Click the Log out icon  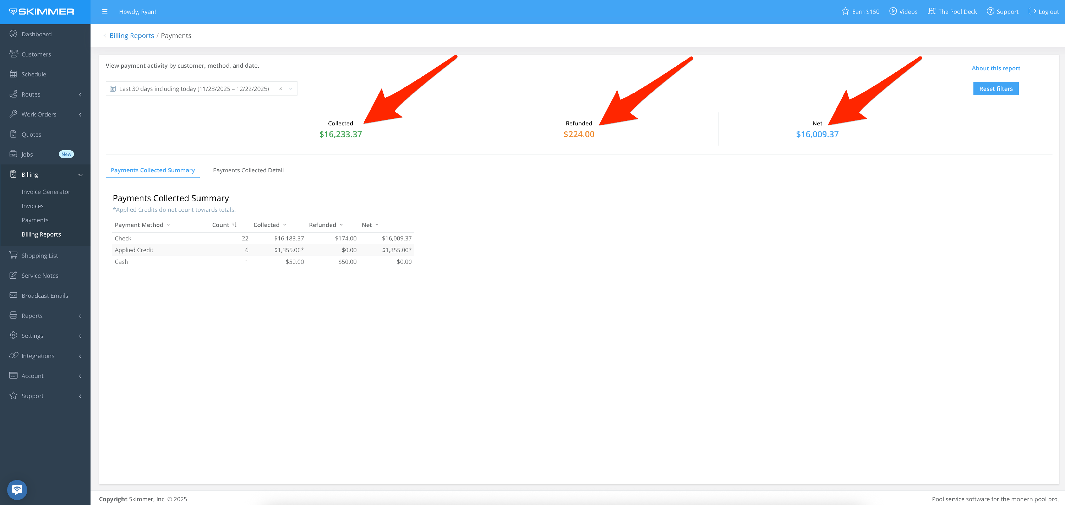1032,12
